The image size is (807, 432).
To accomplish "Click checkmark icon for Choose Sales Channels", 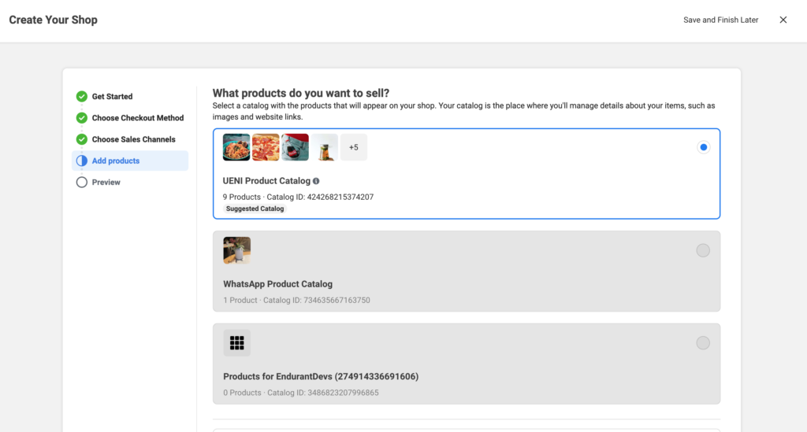I will coord(81,139).
